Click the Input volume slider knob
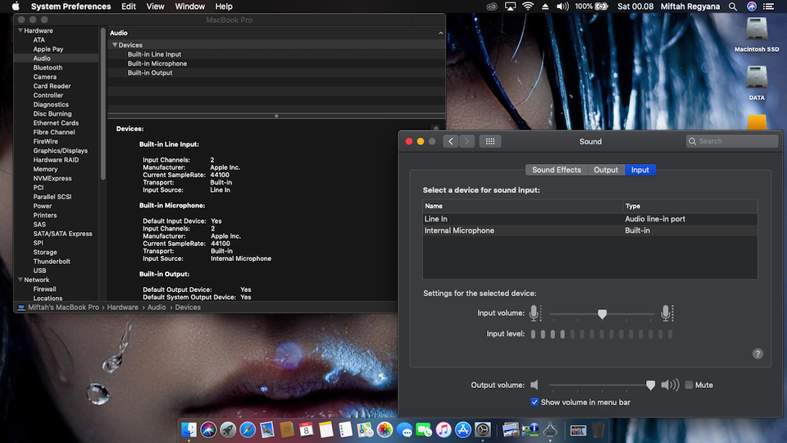This screenshot has width=787, height=443. point(602,313)
